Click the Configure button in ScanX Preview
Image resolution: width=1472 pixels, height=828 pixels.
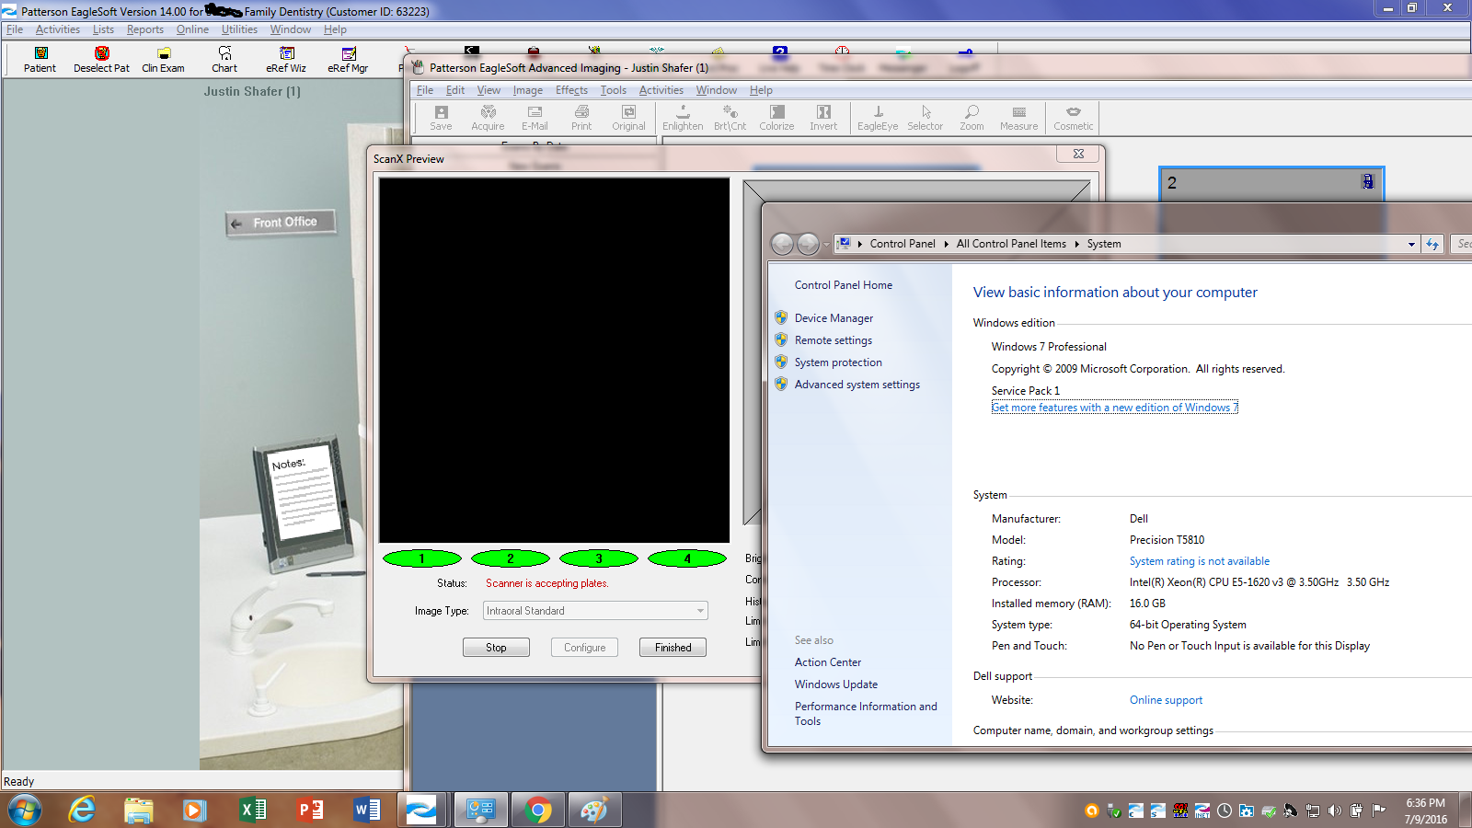point(584,648)
